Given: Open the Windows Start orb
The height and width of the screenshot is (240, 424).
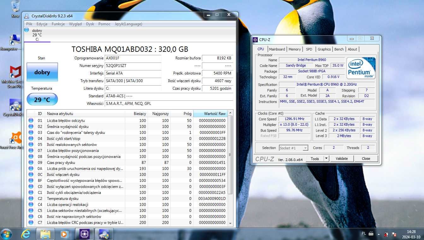Looking at the screenshot, I should click(x=6, y=234).
